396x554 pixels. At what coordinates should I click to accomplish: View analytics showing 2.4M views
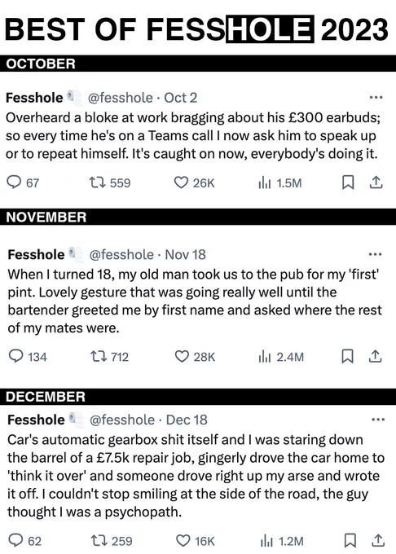click(281, 357)
